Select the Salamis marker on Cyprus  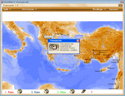click(x=108, y=68)
